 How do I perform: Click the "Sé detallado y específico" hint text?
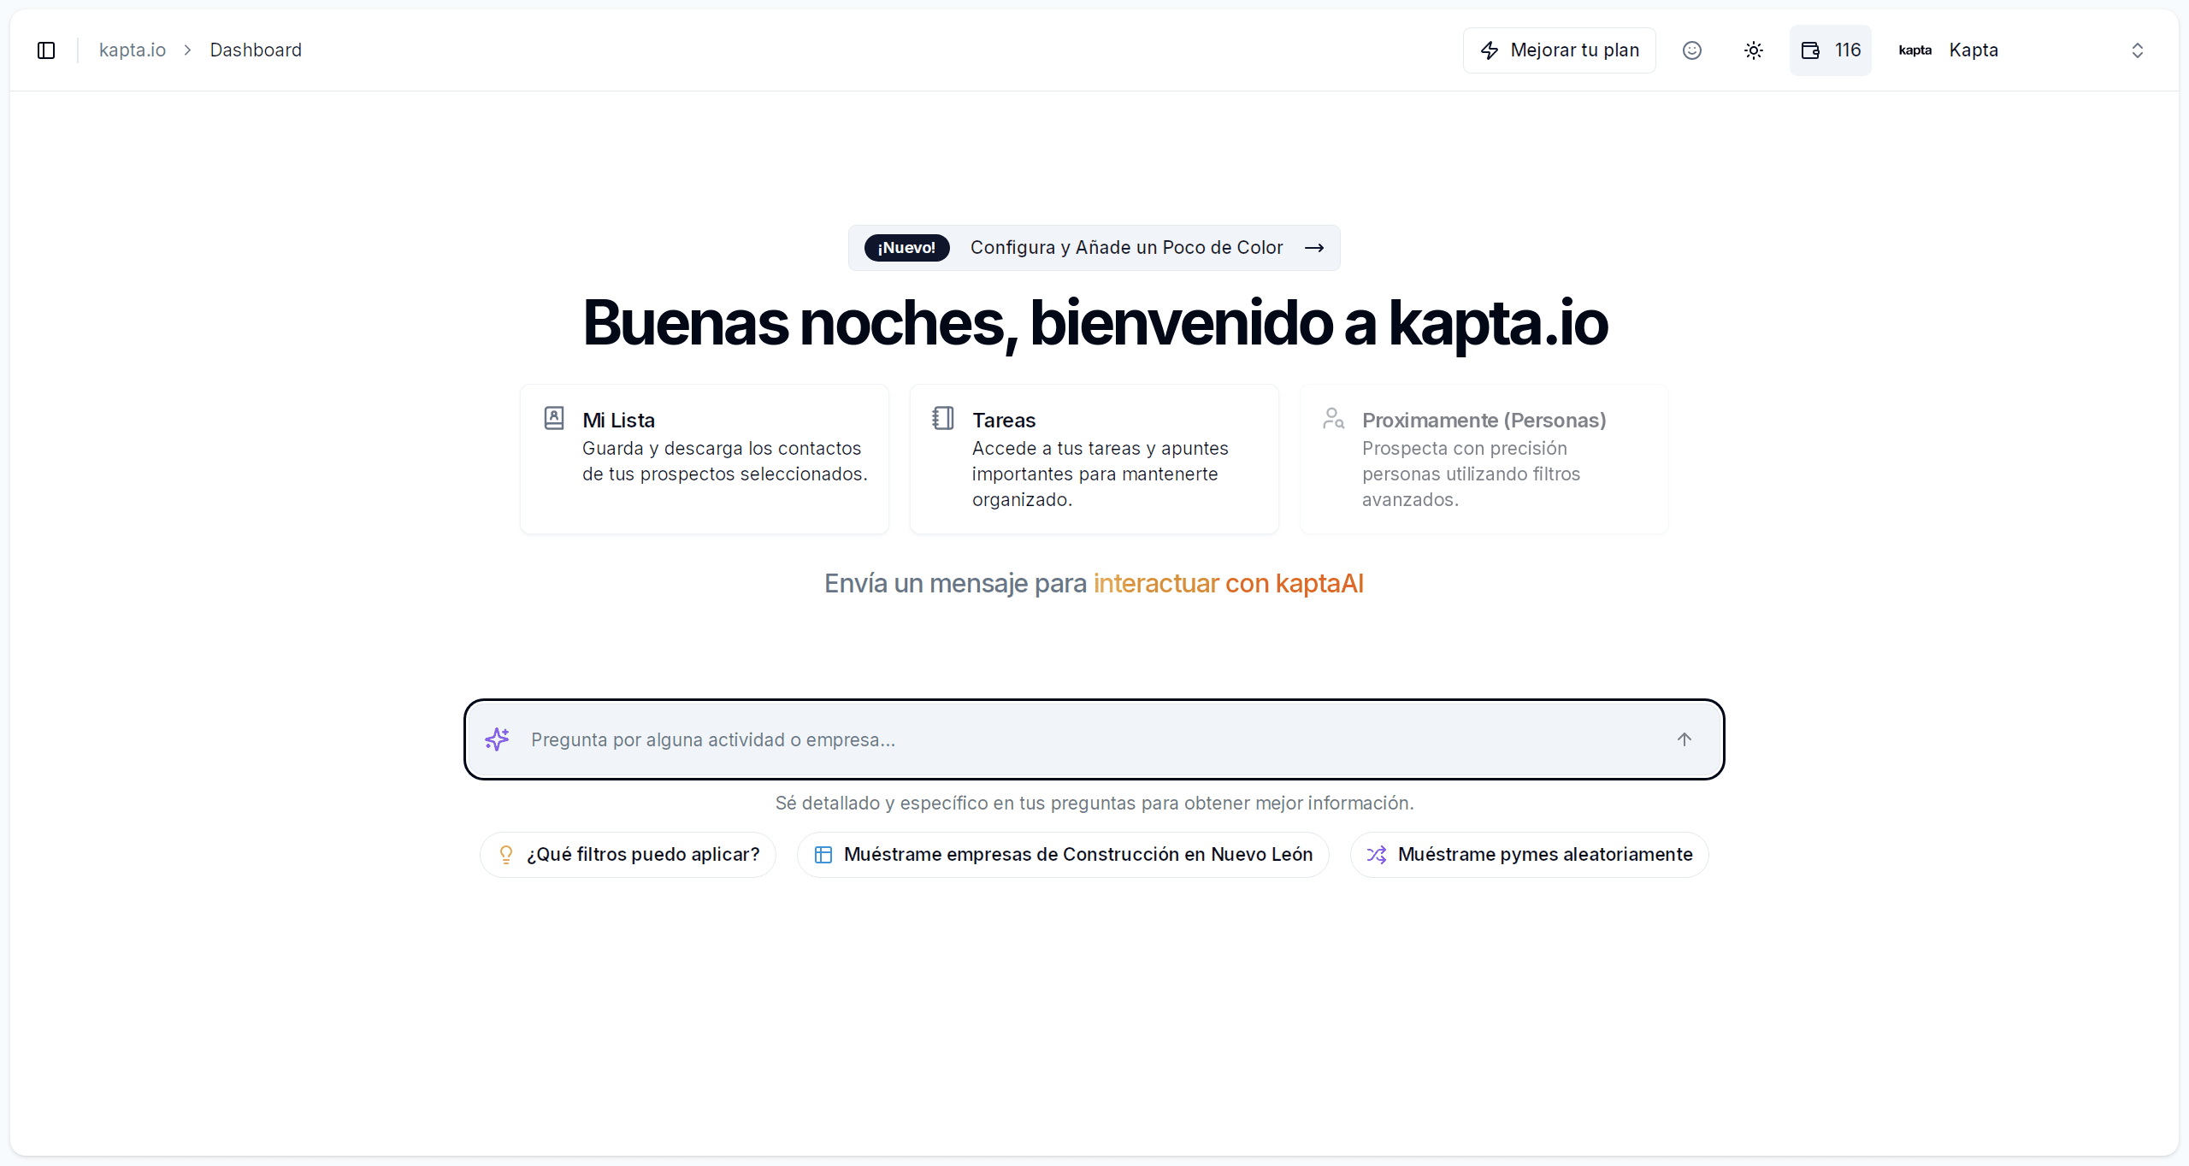1094,804
